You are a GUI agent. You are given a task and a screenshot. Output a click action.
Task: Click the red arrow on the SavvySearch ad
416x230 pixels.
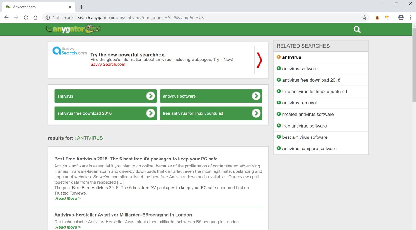pyautogui.click(x=259, y=60)
